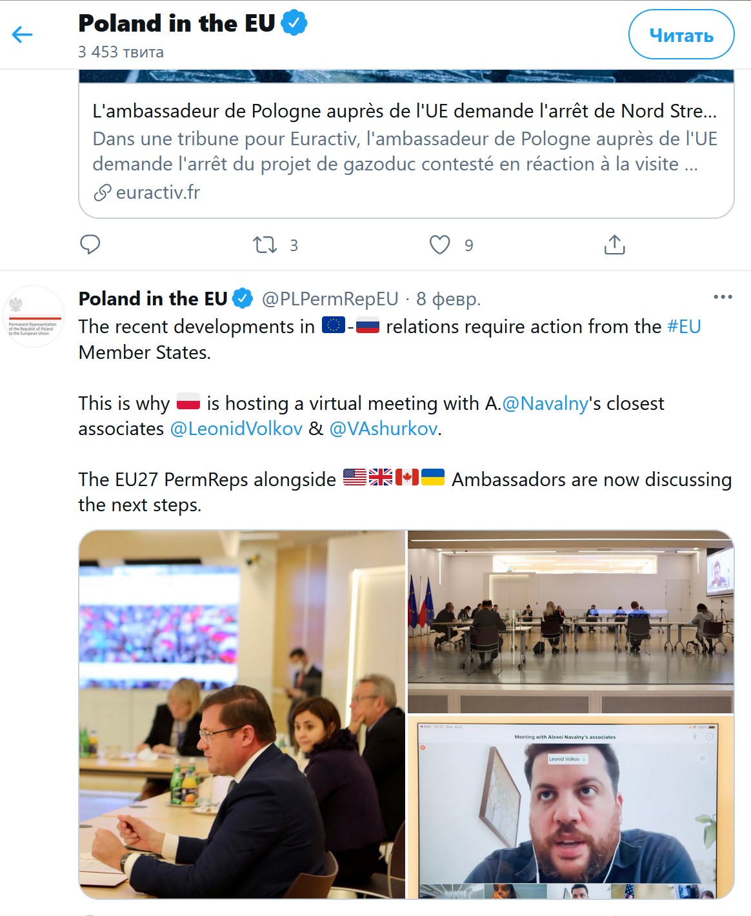Open the @VAshurkov profile mention
This screenshot has height=916, width=751.
(383, 429)
